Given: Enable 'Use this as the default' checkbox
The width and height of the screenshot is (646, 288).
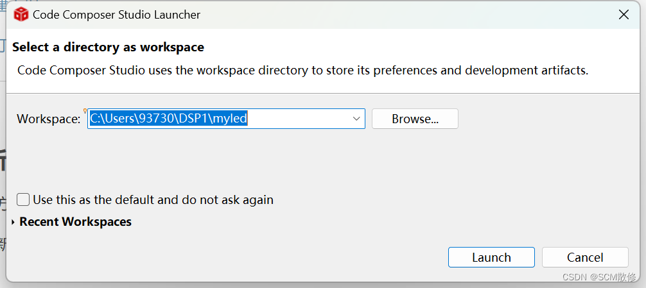Looking at the screenshot, I should [23, 200].
